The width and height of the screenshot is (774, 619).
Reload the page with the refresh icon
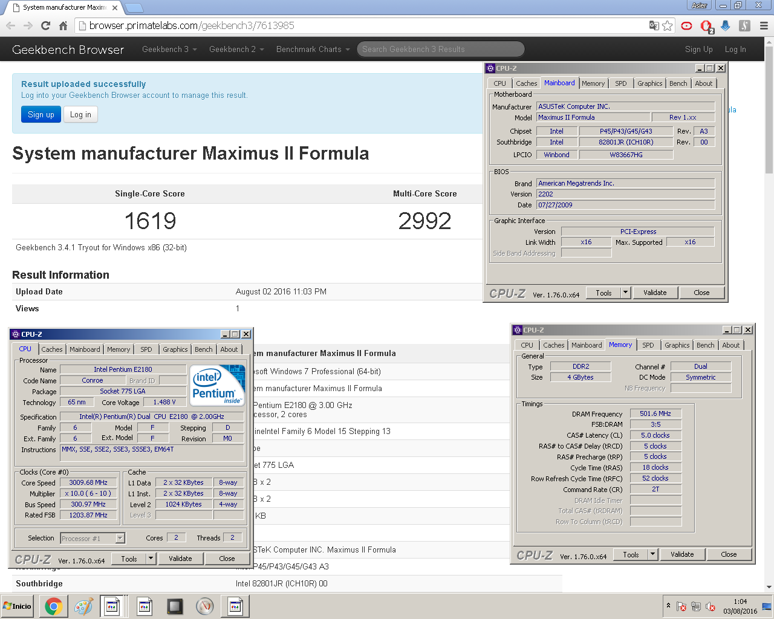(x=45, y=25)
